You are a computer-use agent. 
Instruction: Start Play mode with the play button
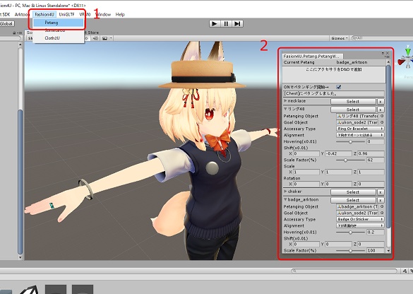215,24
